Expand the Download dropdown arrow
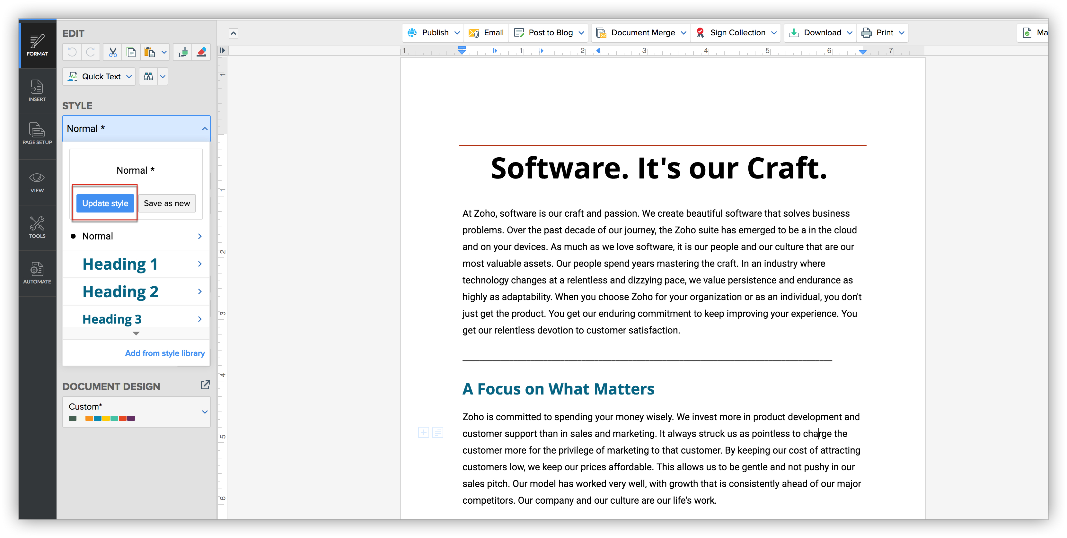This screenshot has height=538, width=1067. [x=850, y=33]
